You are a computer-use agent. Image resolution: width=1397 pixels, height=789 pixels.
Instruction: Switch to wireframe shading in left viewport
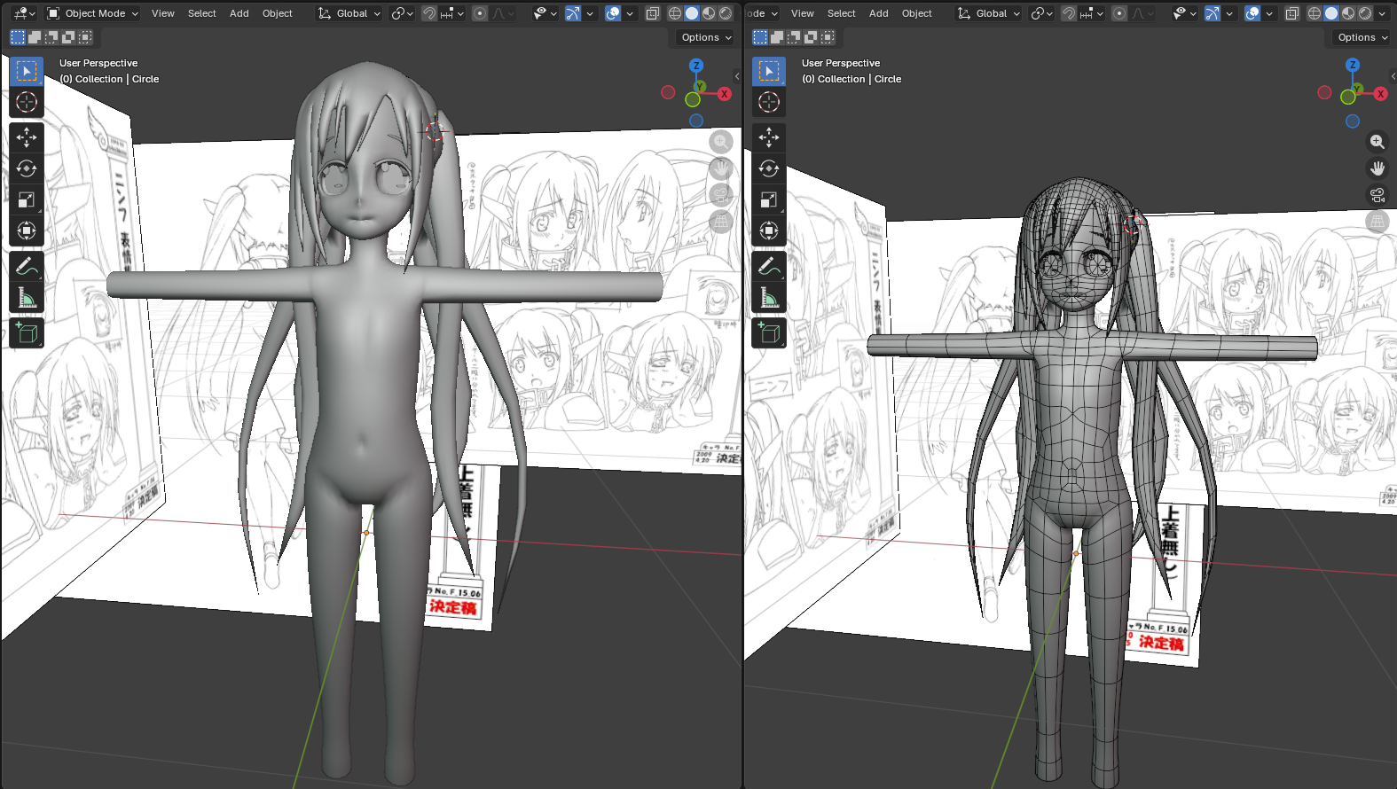675,13
